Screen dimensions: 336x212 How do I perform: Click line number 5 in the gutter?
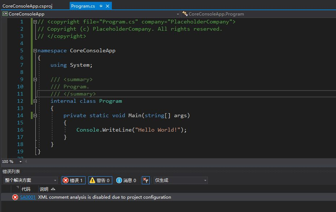click(x=22, y=51)
